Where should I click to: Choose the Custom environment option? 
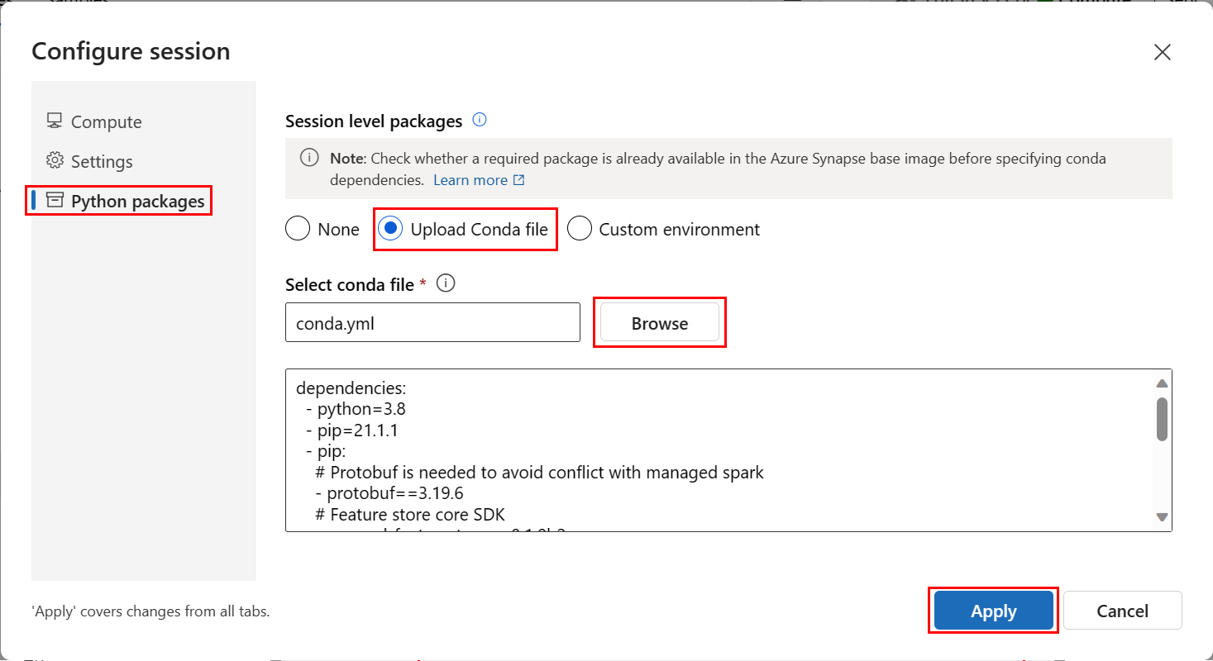[580, 229]
